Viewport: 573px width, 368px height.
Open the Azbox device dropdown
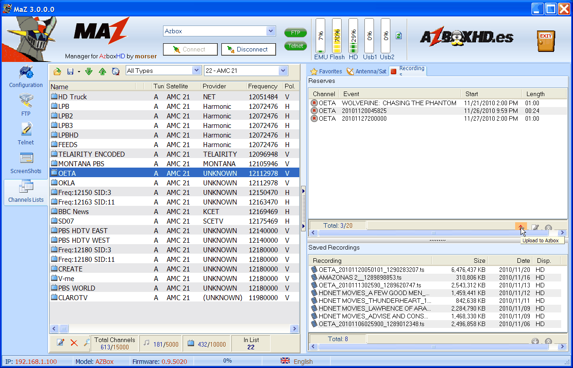(x=271, y=31)
